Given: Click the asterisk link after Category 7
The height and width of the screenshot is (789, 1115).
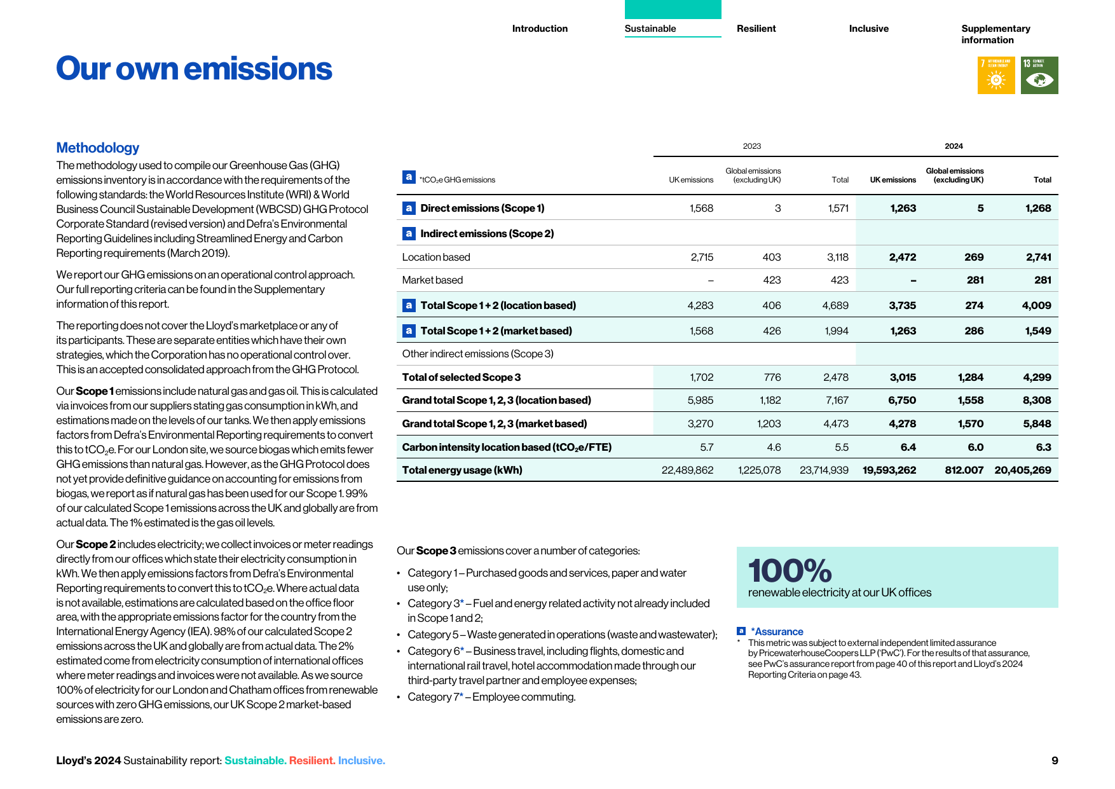Looking at the screenshot, I should pyautogui.click(x=462, y=696).
